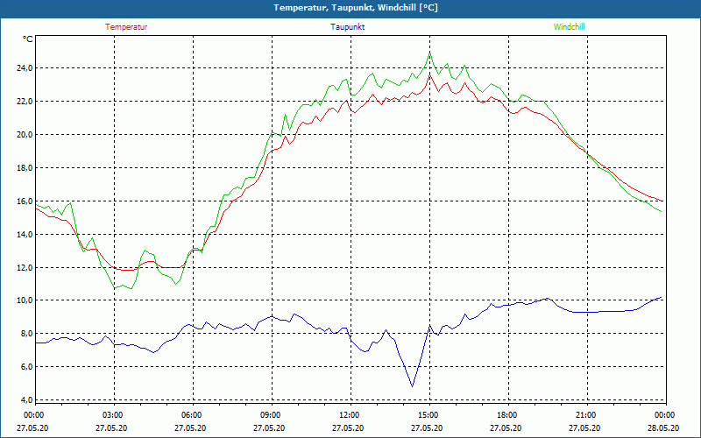
Task: Click the red temperature peak at 15:00
Action: [x=429, y=74]
